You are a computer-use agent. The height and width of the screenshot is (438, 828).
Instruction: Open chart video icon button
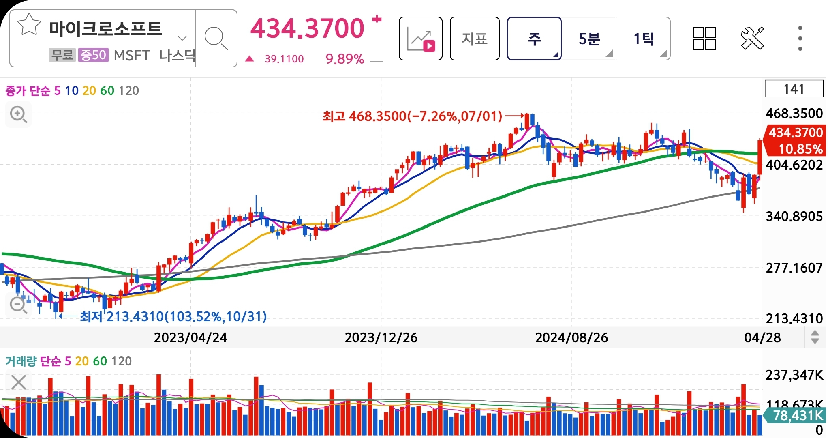tap(420, 39)
